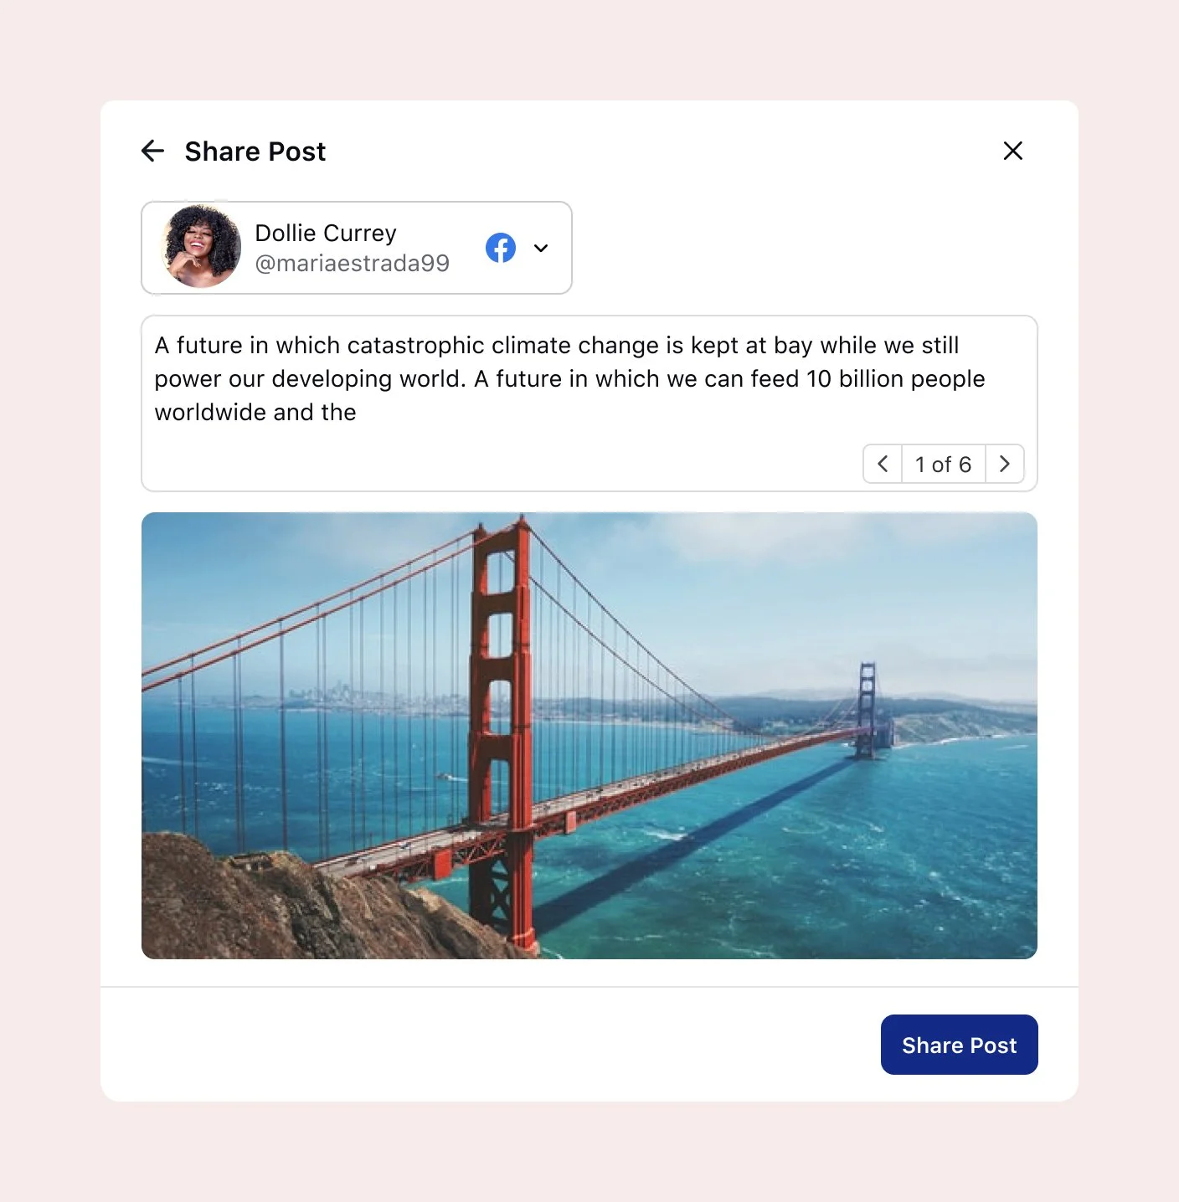1179x1202 pixels.
Task: Place cursor after "worldwide and the"
Action: (358, 413)
